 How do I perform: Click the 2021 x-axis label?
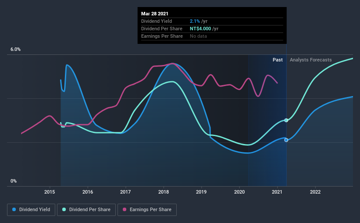click(x=277, y=192)
